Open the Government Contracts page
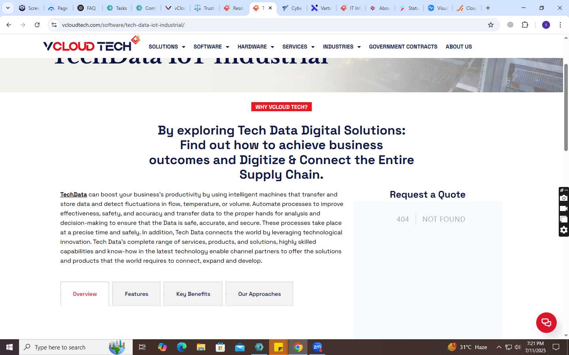 pos(403,47)
